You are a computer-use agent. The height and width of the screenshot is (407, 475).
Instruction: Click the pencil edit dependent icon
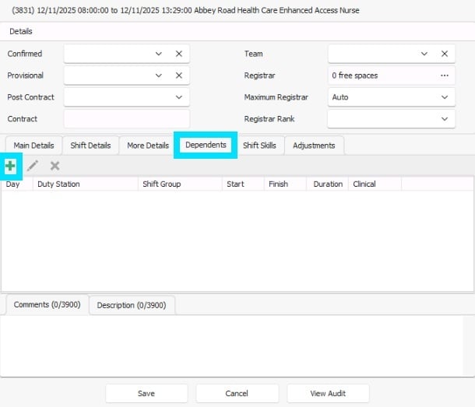pyautogui.click(x=33, y=166)
